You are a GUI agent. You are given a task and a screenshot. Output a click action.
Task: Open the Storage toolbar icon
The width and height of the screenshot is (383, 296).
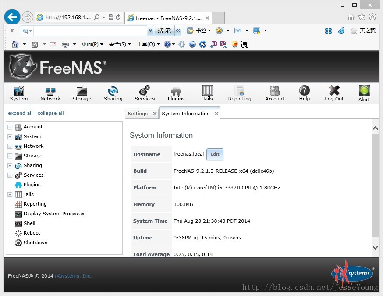click(82, 93)
